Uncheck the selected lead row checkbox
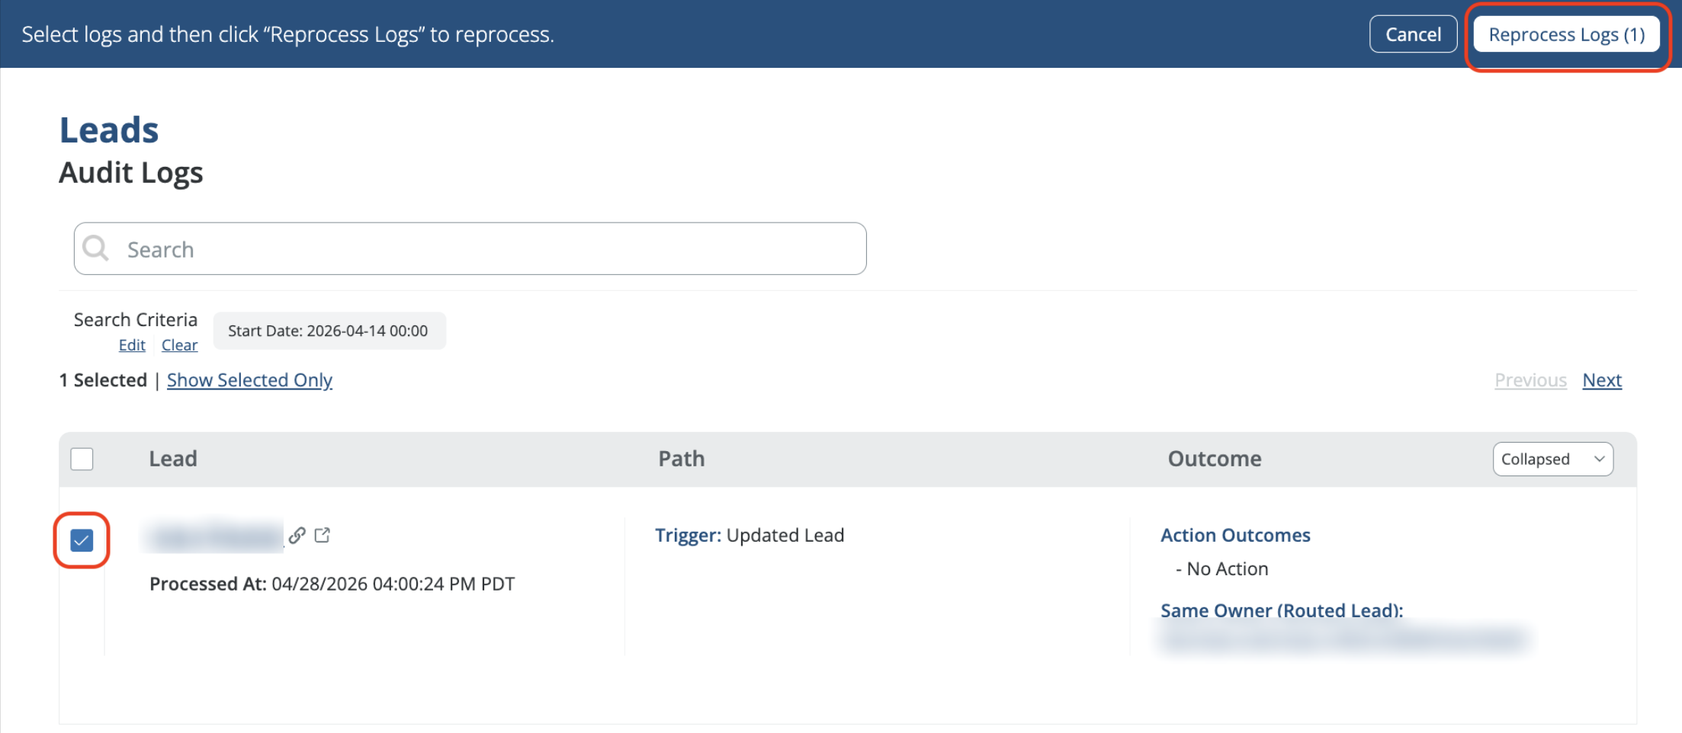Screen dimensions: 1682x733 [x=82, y=540]
